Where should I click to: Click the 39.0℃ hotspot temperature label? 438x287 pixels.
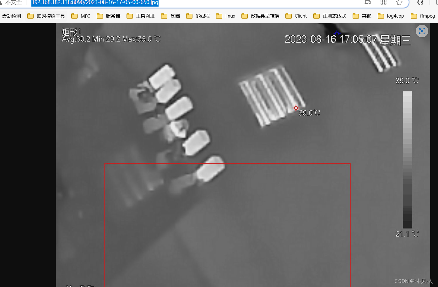309,113
